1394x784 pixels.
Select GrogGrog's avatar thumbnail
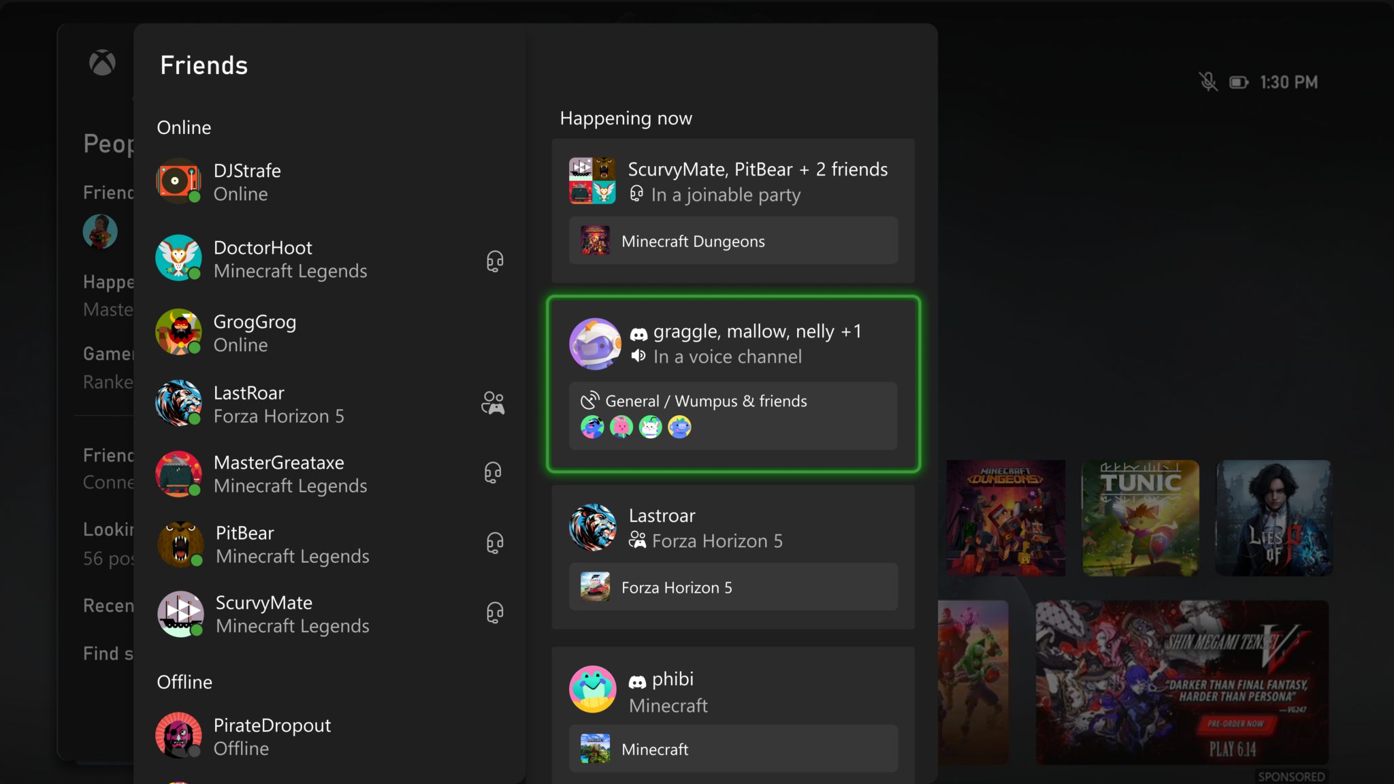179,332
